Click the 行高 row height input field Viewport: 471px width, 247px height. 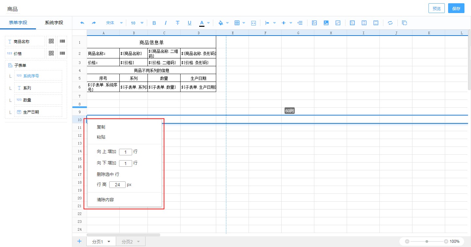(x=117, y=184)
